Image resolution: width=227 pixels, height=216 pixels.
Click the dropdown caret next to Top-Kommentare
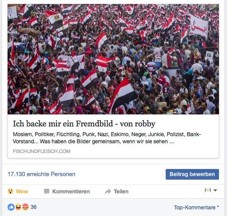[218, 207]
